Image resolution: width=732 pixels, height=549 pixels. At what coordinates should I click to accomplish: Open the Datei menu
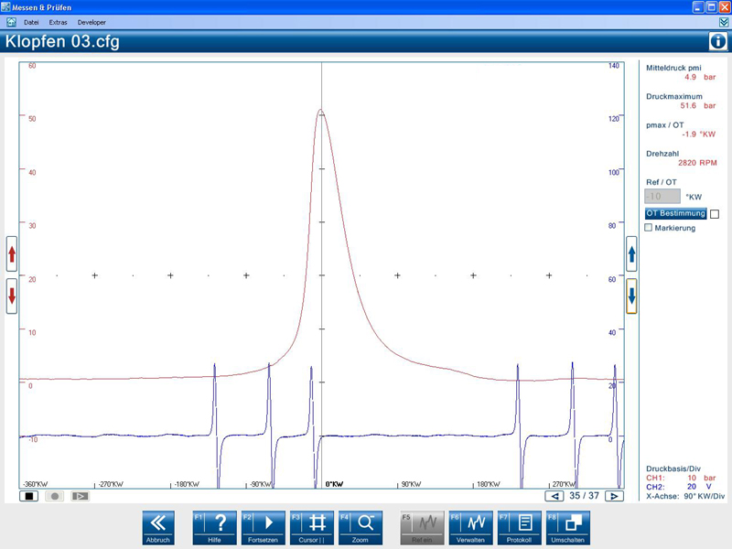(31, 21)
